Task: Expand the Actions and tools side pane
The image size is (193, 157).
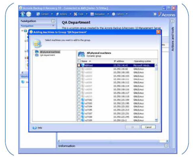Action: 172,21
